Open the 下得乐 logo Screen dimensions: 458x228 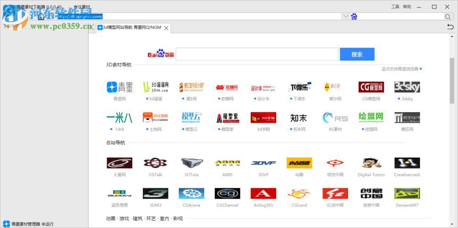pos(299,87)
